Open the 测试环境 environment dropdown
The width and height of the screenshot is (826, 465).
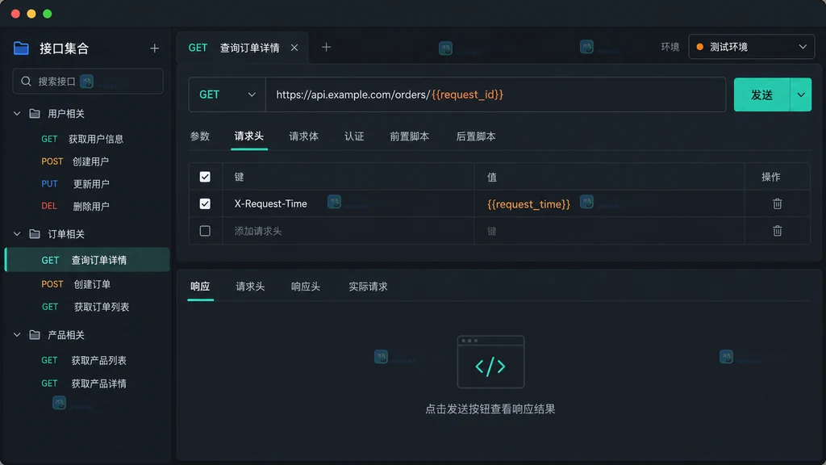click(751, 47)
